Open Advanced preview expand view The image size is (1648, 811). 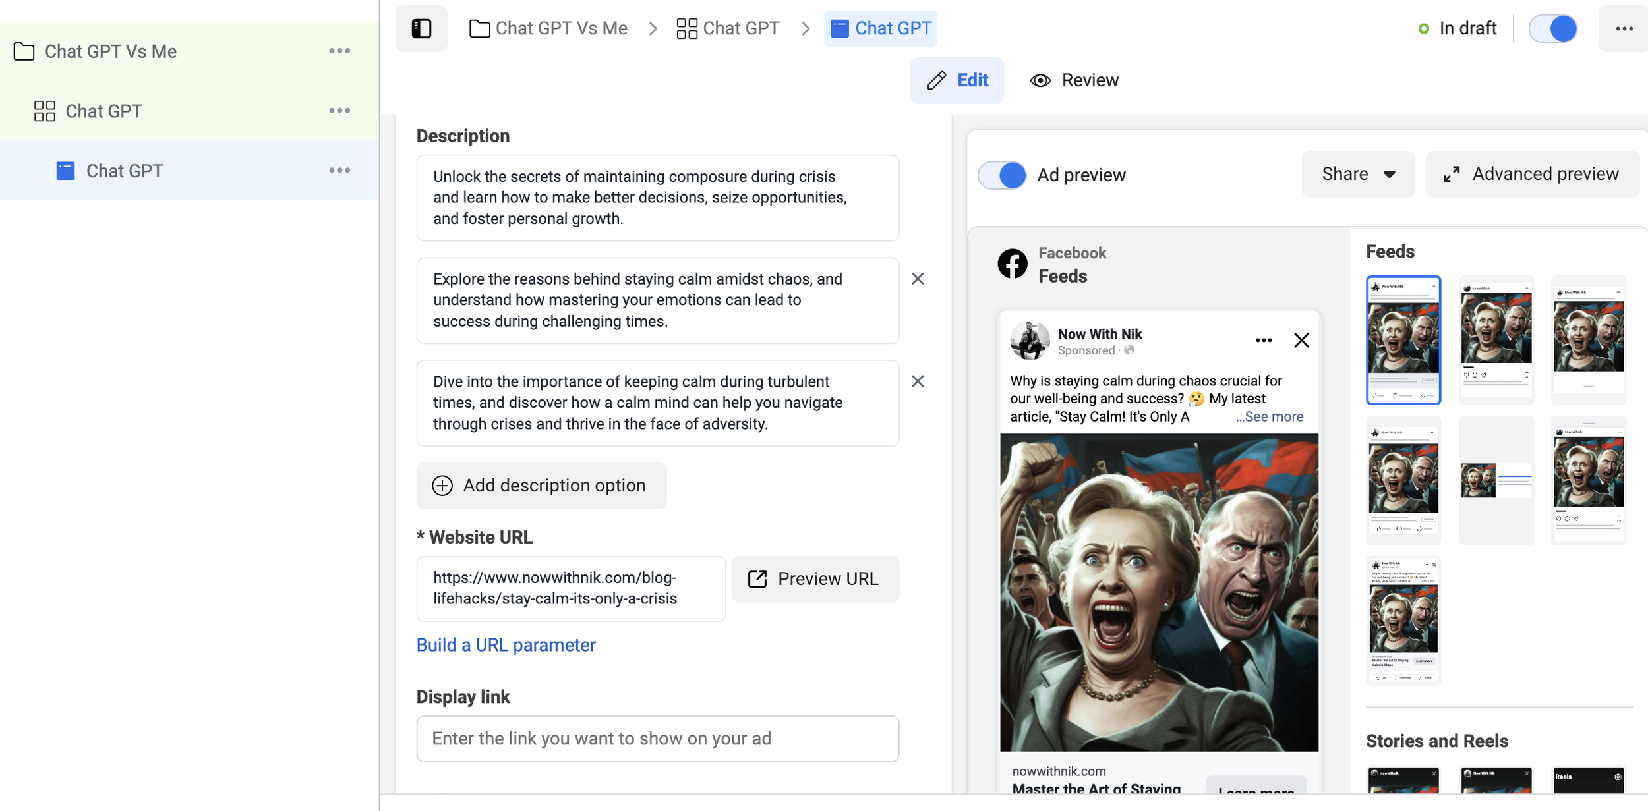click(1532, 174)
